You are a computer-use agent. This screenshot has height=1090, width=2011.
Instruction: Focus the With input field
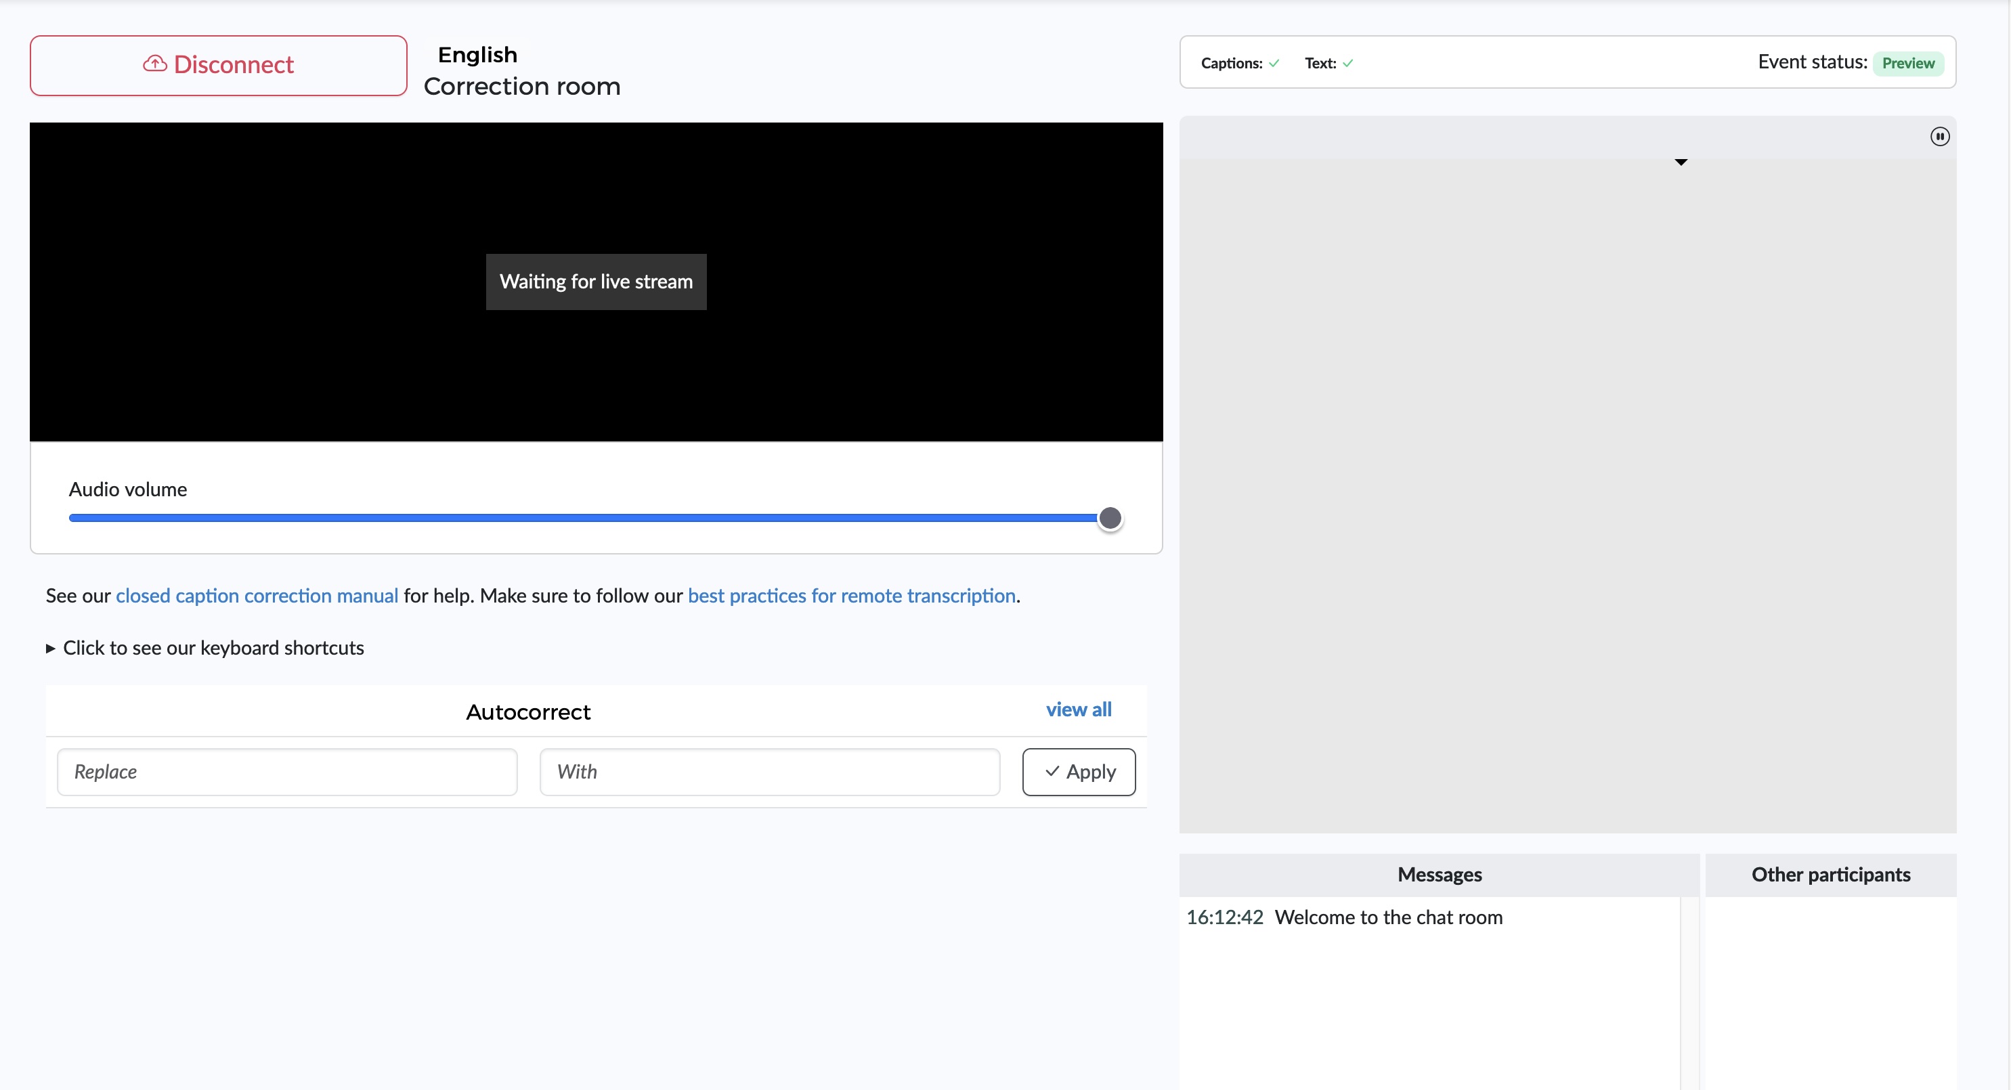tap(770, 772)
